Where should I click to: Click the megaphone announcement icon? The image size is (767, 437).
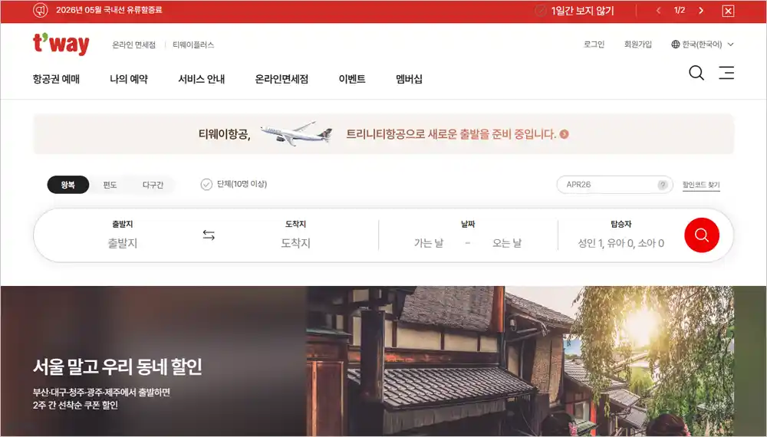click(41, 10)
